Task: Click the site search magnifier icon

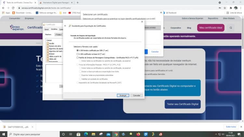Action: [231, 28]
